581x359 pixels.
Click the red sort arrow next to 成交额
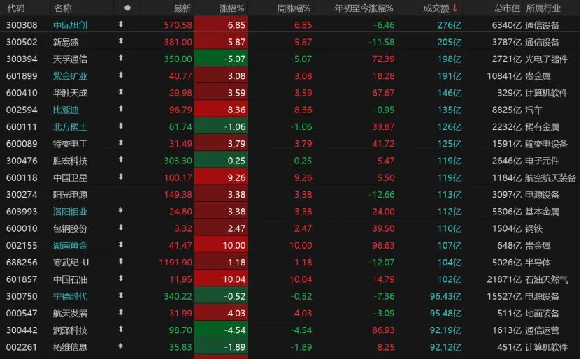(x=455, y=8)
